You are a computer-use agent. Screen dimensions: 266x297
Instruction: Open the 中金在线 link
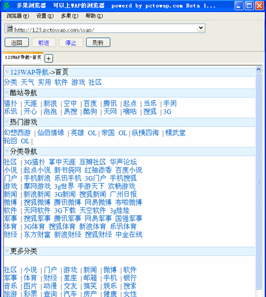(129, 235)
